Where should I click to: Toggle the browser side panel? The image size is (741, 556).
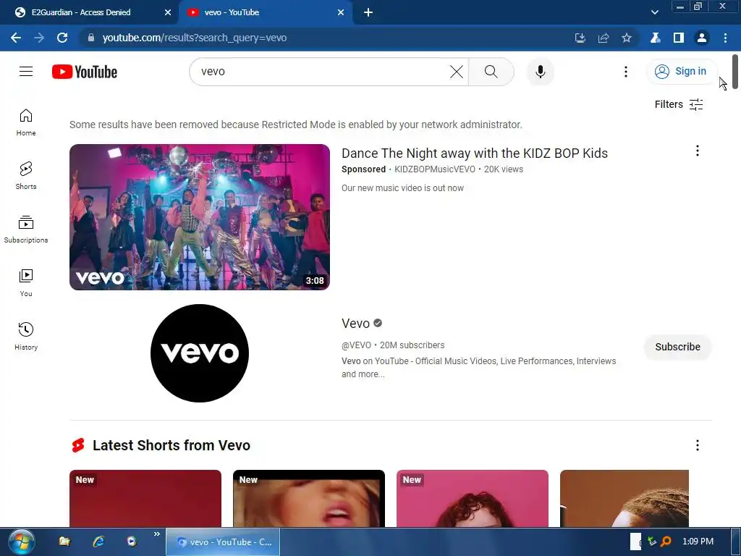click(x=679, y=38)
